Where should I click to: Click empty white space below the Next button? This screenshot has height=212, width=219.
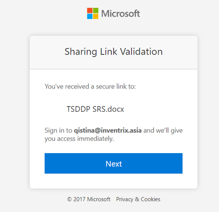(x=113, y=181)
